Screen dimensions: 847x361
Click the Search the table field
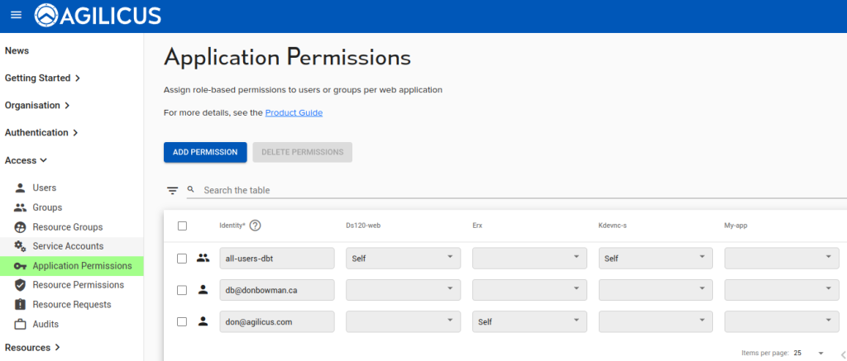(x=496, y=190)
